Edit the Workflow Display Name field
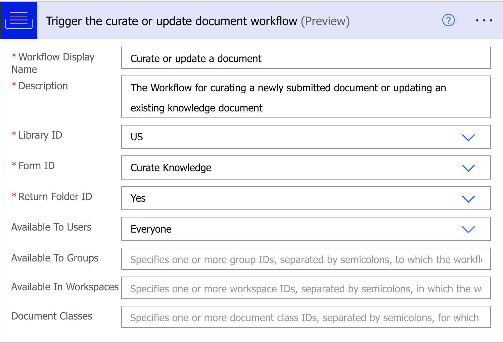The height and width of the screenshot is (343, 503). point(306,58)
